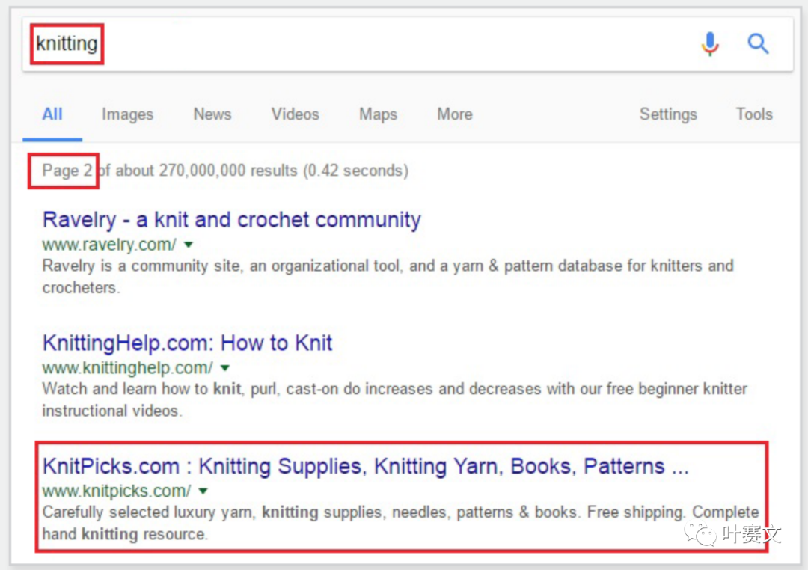Switch to the News tab

pos(212,114)
